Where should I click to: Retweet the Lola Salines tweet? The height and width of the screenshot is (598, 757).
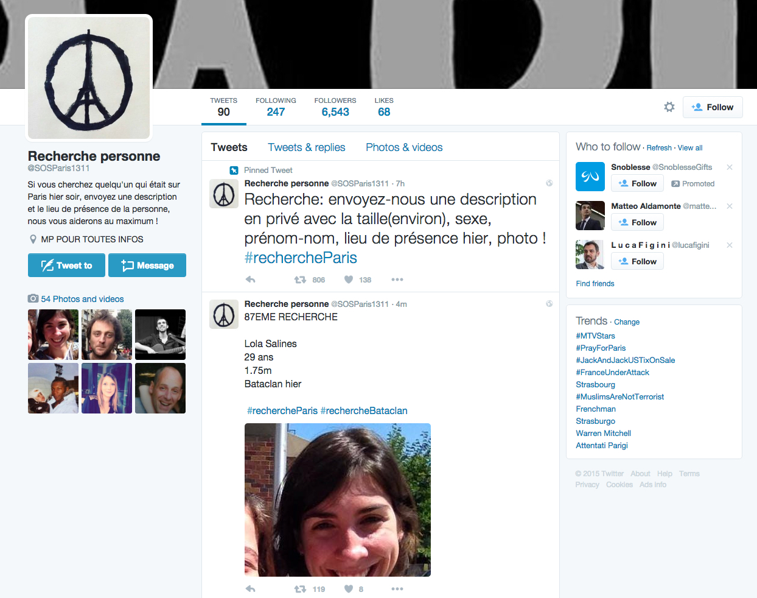300,589
